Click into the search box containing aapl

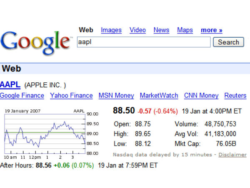[x=144, y=42]
